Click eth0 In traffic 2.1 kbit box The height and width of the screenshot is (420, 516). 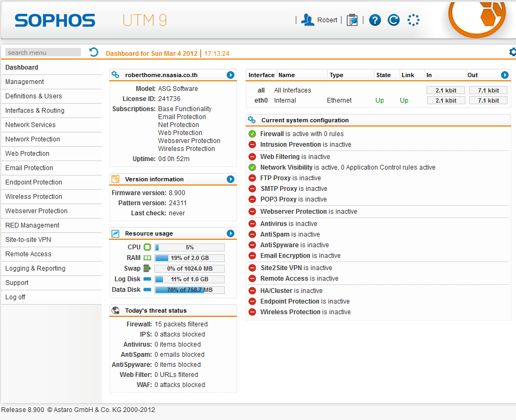tap(446, 100)
